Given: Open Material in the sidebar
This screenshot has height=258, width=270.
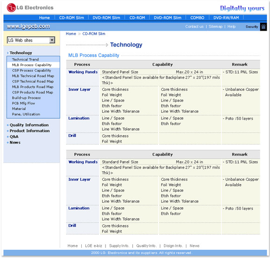Looking at the screenshot, I should click(19, 109).
